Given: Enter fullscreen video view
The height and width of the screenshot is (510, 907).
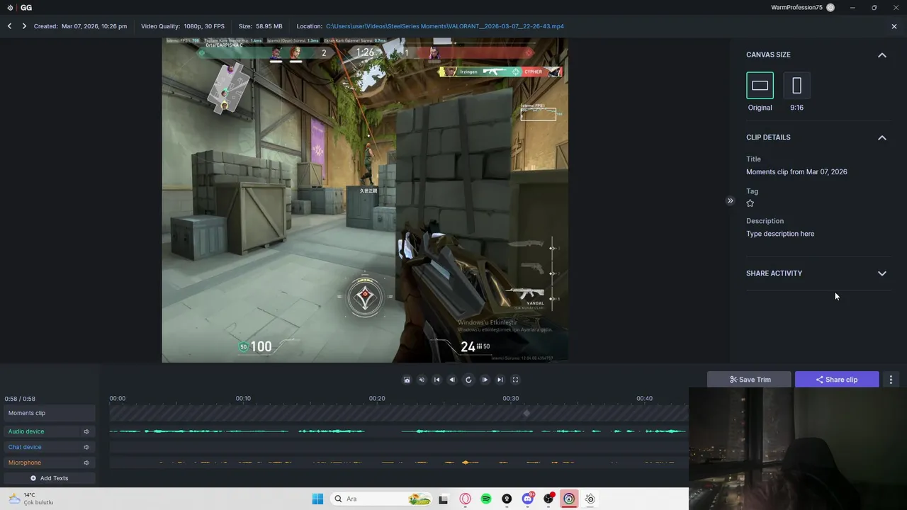Looking at the screenshot, I should [515, 380].
